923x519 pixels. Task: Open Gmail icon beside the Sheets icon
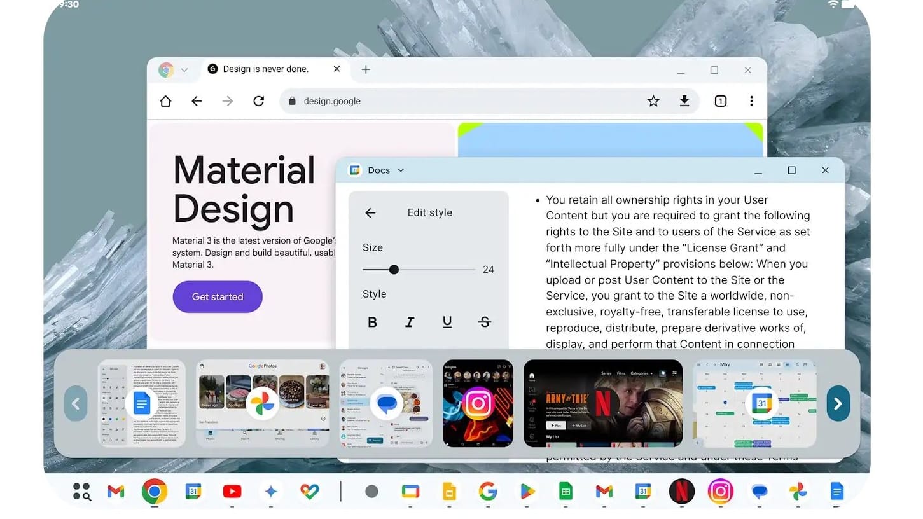(604, 491)
